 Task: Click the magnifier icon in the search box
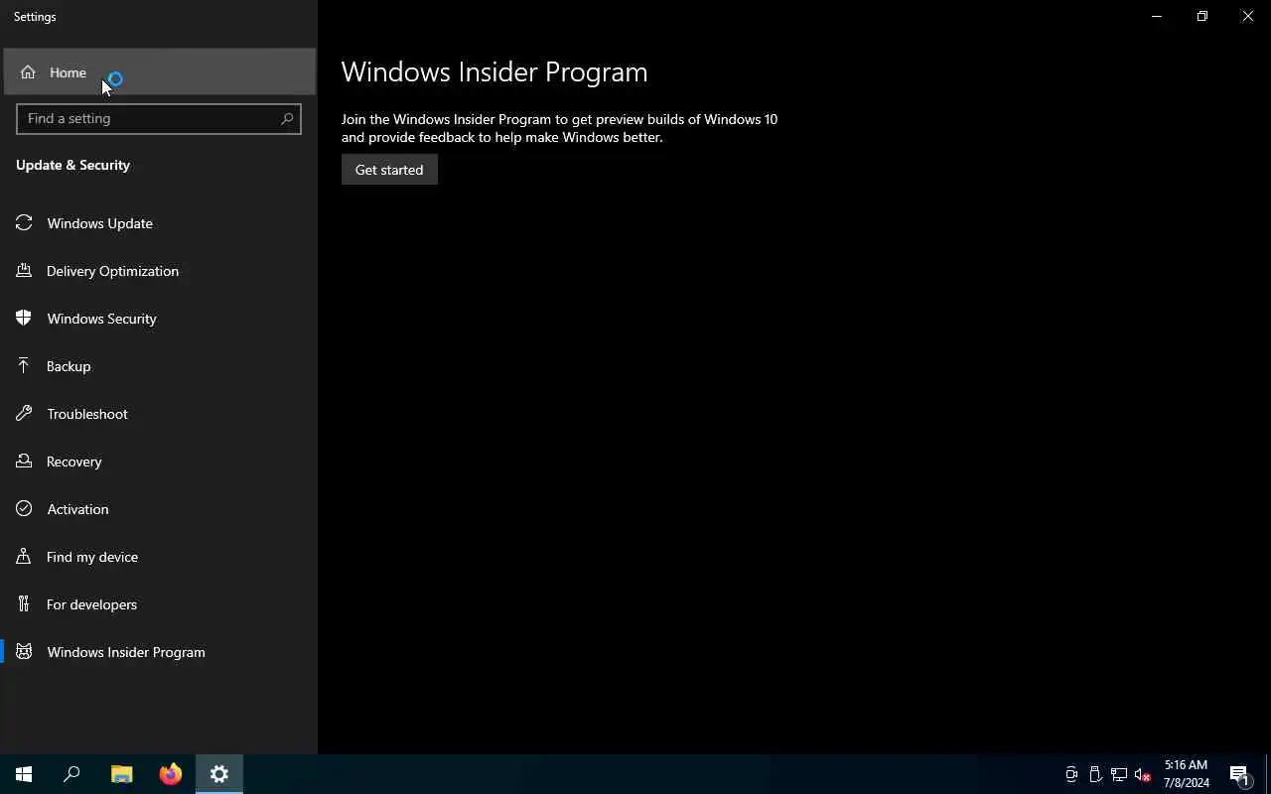pos(287,118)
